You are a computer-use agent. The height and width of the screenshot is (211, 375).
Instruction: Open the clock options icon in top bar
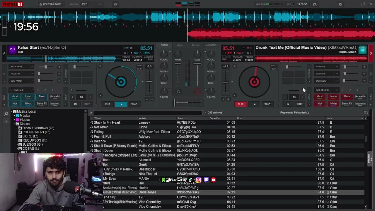pyautogui.click(x=315, y=4)
